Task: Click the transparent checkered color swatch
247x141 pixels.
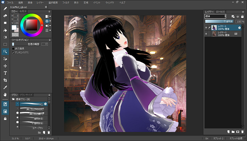Action: (x=15, y=34)
